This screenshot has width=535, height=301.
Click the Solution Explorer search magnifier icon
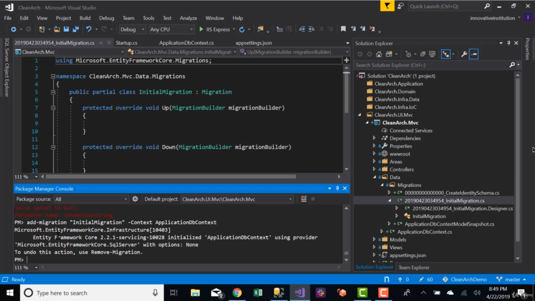[512, 65]
